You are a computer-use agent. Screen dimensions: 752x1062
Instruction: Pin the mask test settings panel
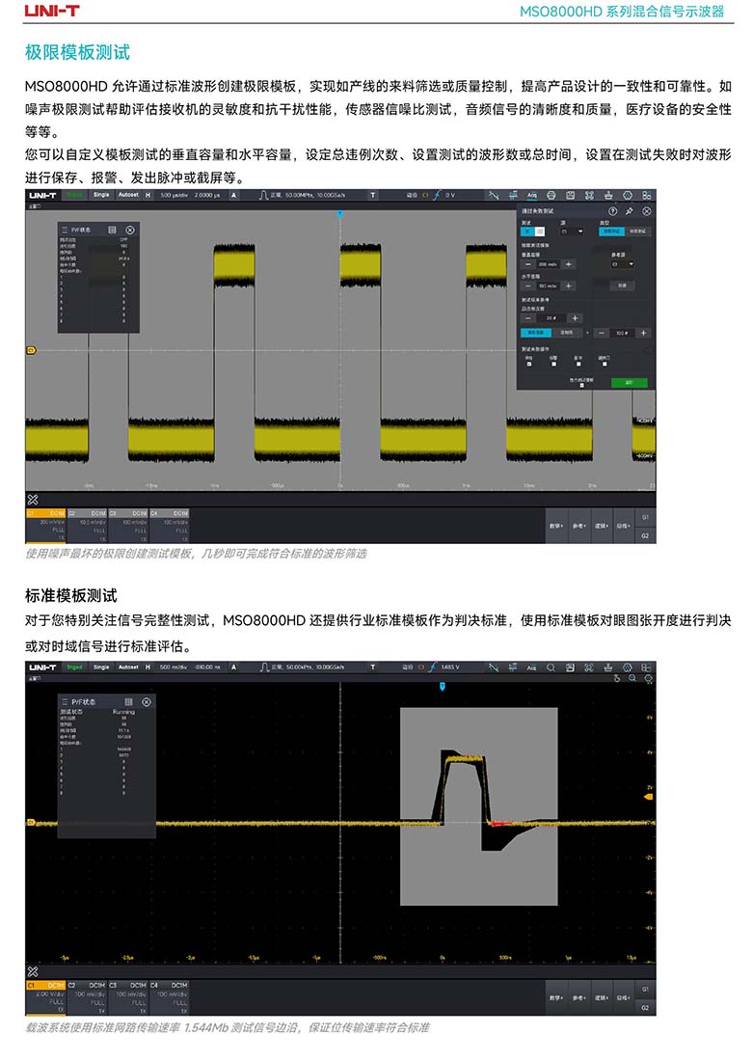pyautogui.click(x=630, y=210)
